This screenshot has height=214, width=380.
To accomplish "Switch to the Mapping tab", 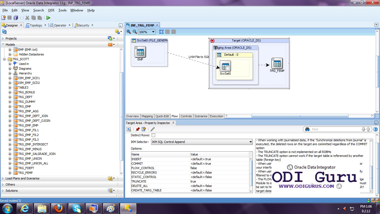I will pos(147,116).
